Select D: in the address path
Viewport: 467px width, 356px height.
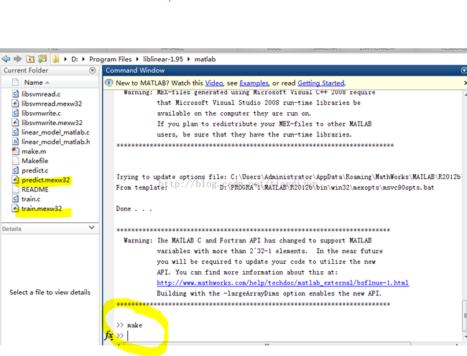(x=75, y=59)
